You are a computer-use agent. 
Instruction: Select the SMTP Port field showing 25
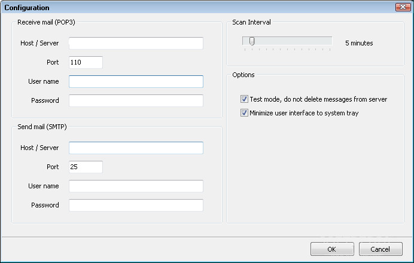click(86, 167)
